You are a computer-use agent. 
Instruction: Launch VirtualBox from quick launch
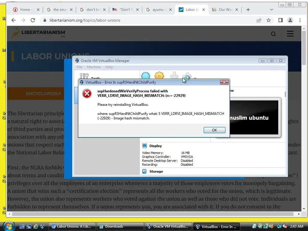(x=42, y=226)
